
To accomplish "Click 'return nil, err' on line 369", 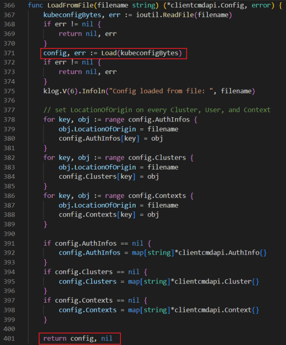I will [87, 34].
